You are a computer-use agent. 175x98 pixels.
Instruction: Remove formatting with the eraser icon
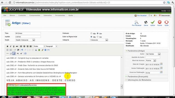click(x=11, y=53)
